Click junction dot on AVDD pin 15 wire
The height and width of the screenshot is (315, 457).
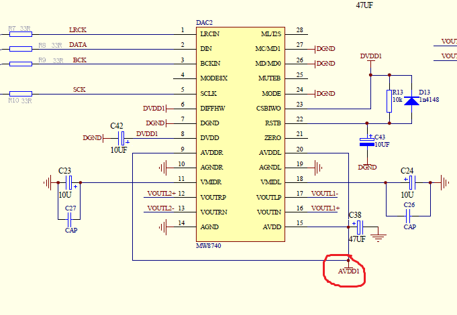tap(348, 227)
